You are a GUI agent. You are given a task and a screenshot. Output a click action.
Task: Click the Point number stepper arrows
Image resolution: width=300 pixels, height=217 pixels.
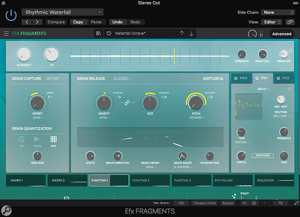click(x=256, y=198)
